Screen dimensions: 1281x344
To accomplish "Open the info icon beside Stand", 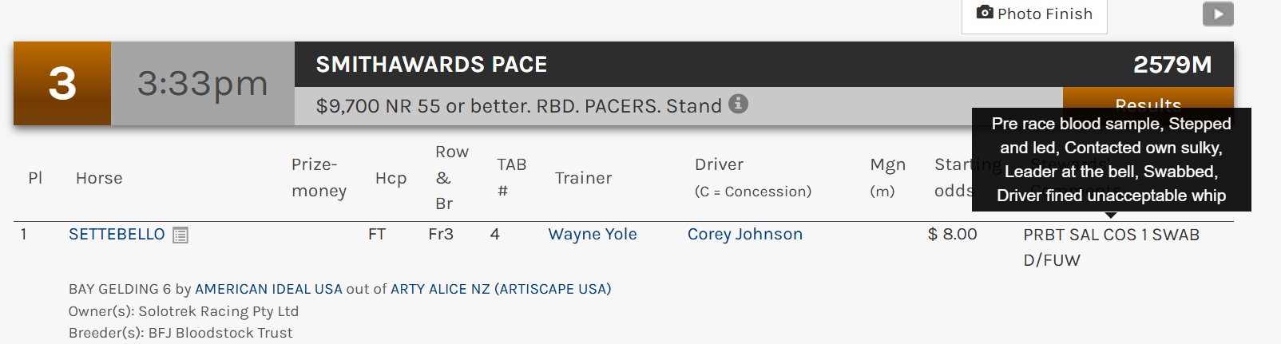I will tap(739, 104).
